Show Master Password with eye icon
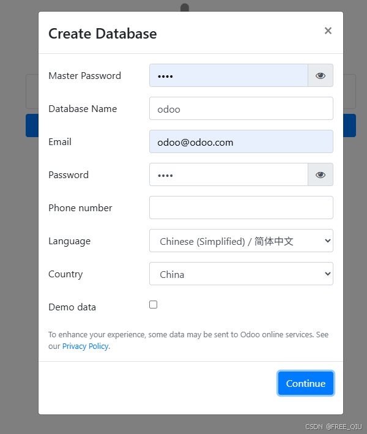 tap(321, 75)
